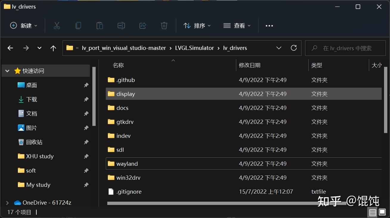
Task: Open the 新建 menu
Action: click(24, 26)
